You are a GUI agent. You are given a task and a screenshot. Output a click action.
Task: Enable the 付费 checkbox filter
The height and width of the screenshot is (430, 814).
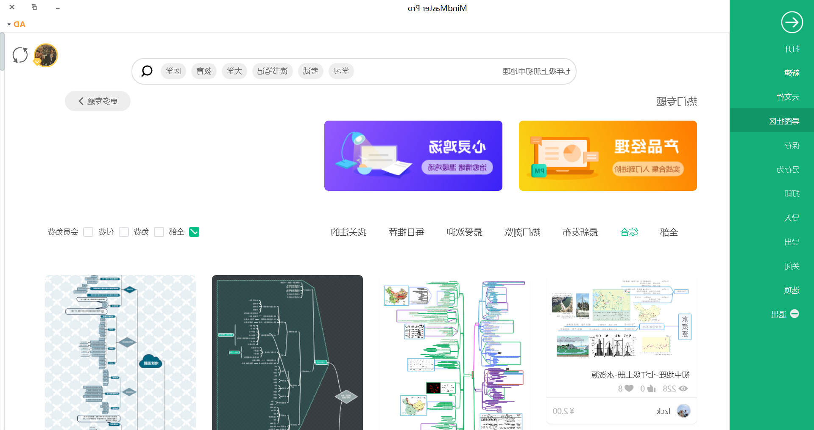tap(124, 232)
